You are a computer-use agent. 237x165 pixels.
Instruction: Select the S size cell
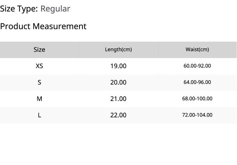click(x=39, y=82)
